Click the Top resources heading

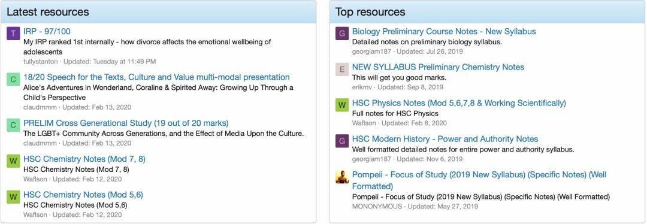(370, 11)
